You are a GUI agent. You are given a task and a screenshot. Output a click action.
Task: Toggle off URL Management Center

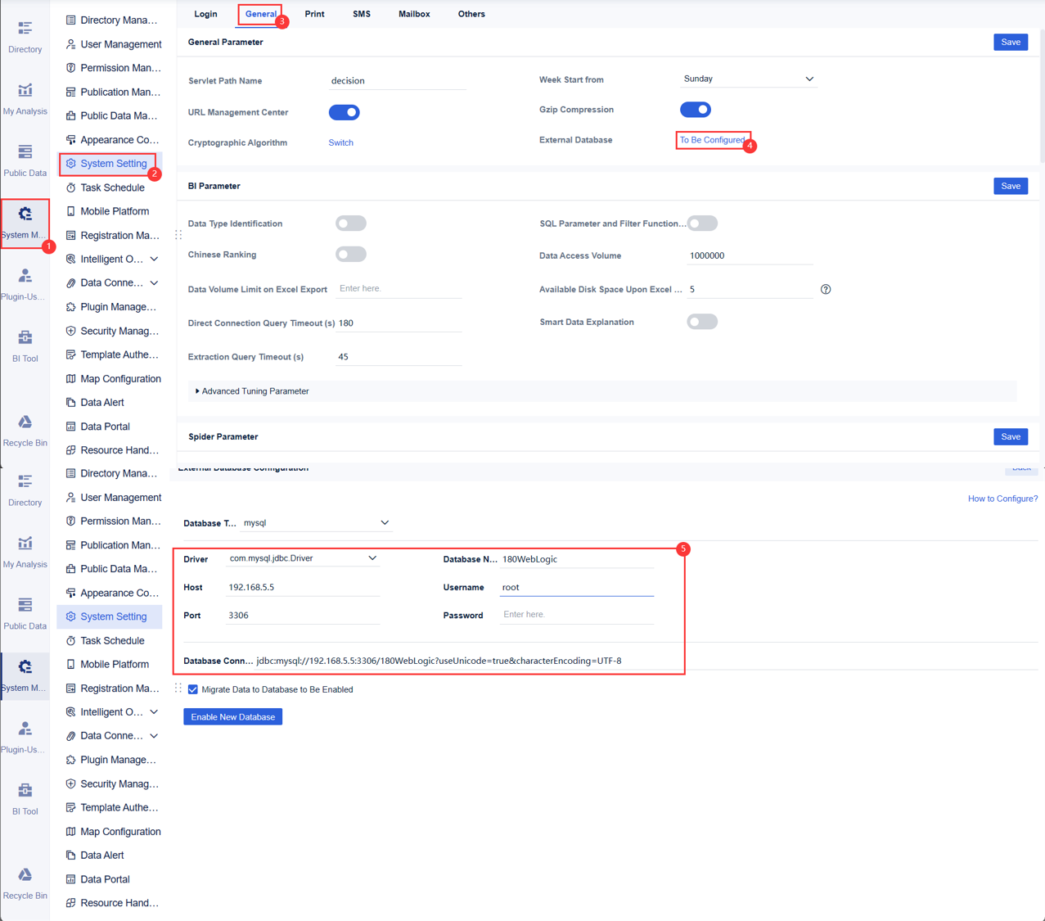(x=344, y=112)
